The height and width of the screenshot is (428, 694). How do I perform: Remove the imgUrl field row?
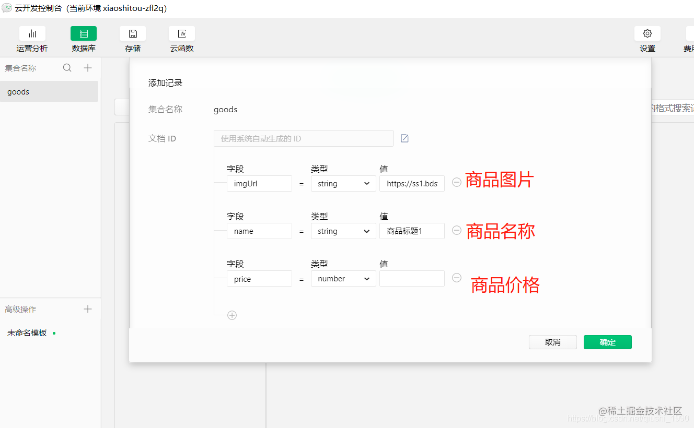coord(457,183)
